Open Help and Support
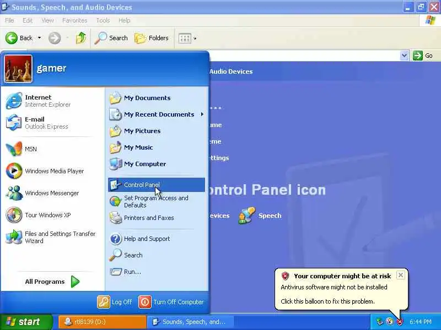The height and width of the screenshot is (330, 441). pos(140,239)
